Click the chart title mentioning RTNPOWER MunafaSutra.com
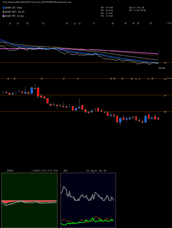Image resolution: width=172 pixels, height=228 pixels. [37, 2]
